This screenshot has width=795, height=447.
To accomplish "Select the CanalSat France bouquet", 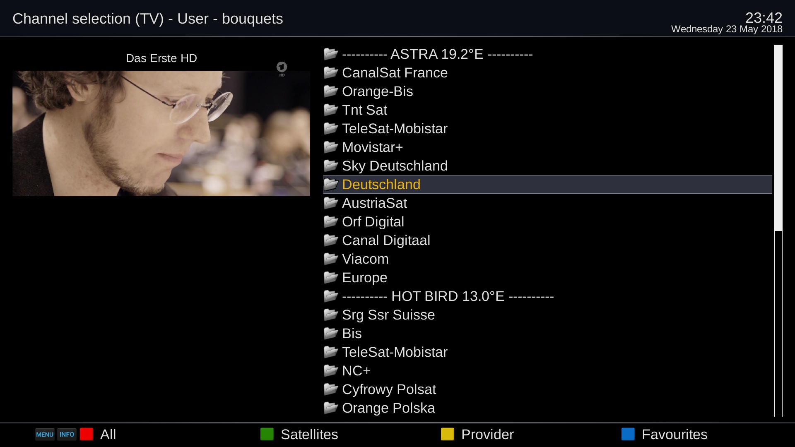I will click(547, 72).
